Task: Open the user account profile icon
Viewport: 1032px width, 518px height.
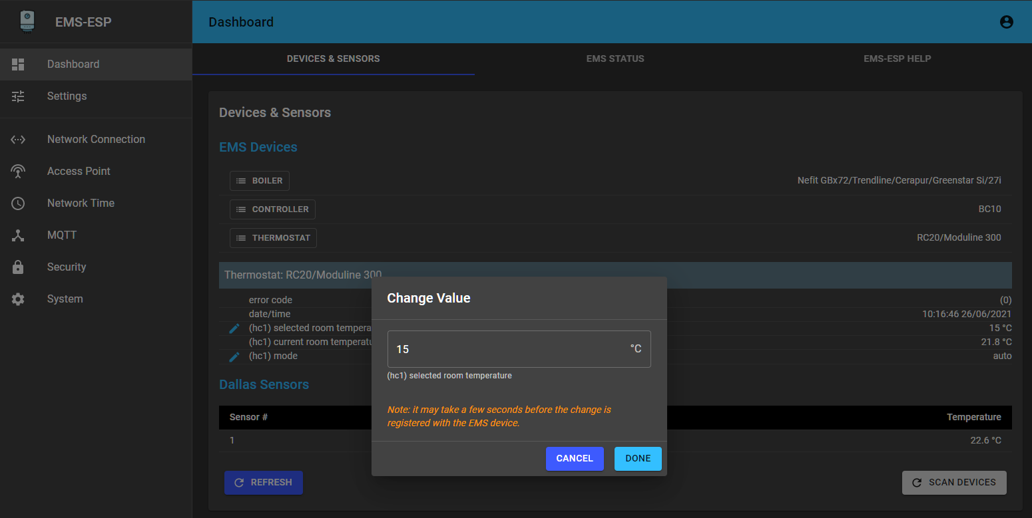Action: [1006, 22]
